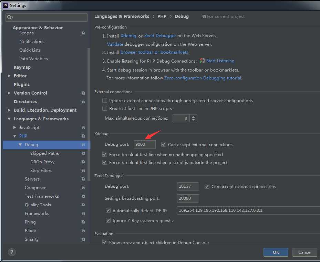Expand the JavaScript tree node
320x262 pixels.
pyautogui.click(x=15, y=127)
